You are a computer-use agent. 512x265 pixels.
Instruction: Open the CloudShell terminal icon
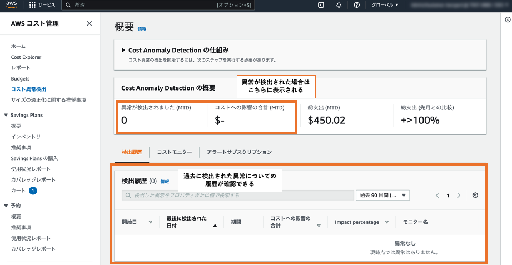pyautogui.click(x=321, y=5)
